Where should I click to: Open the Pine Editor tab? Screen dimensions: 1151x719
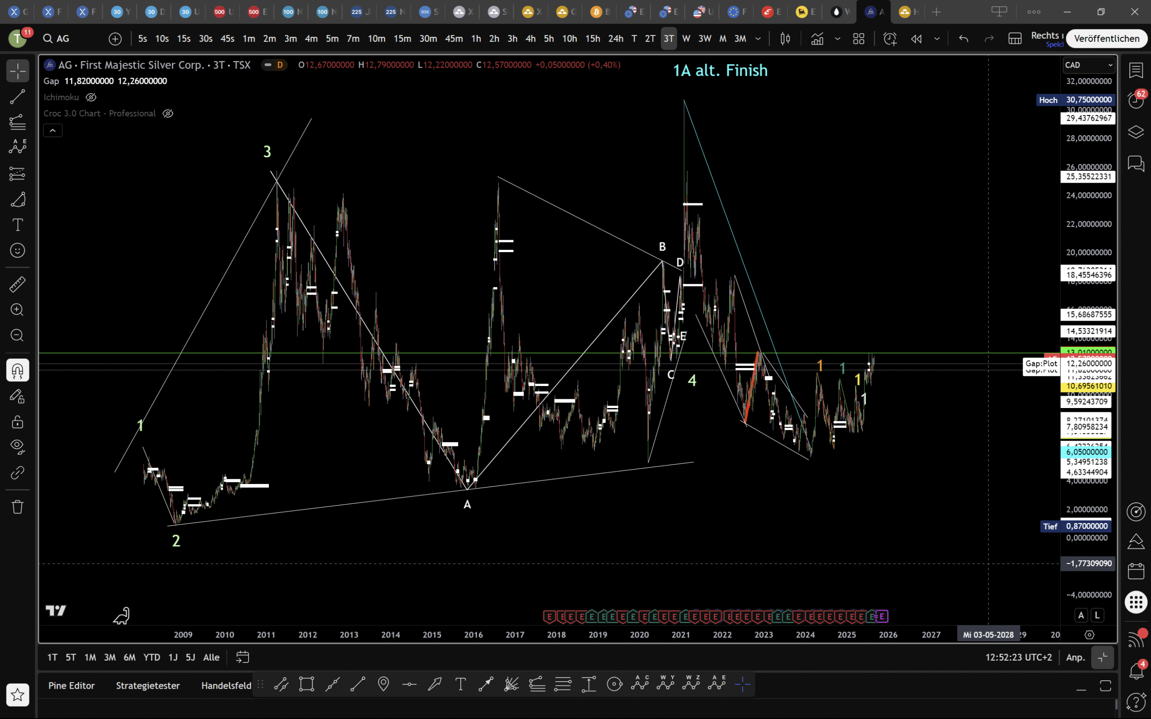[x=71, y=685]
